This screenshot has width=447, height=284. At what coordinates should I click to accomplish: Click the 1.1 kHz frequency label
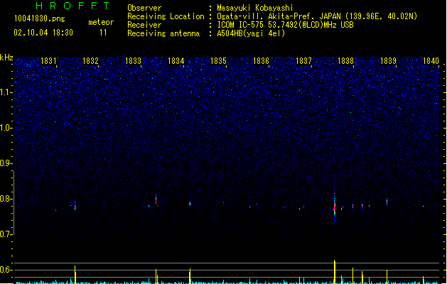[x=6, y=92]
